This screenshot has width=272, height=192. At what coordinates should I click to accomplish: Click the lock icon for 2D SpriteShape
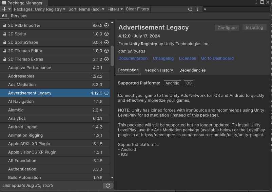coord(5,42)
